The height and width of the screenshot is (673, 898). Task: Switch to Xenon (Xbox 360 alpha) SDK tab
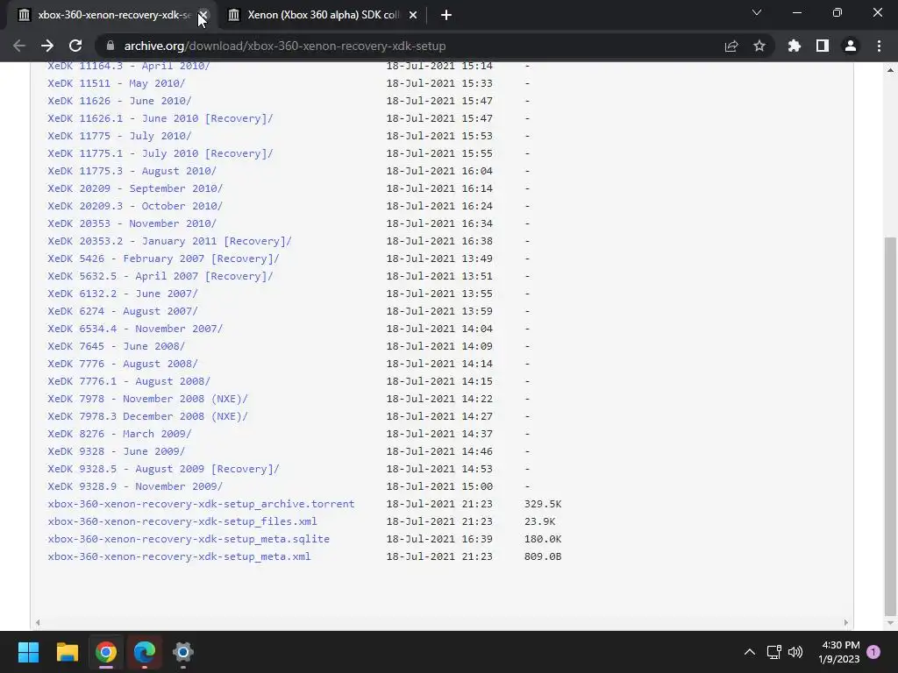point(323,15)
